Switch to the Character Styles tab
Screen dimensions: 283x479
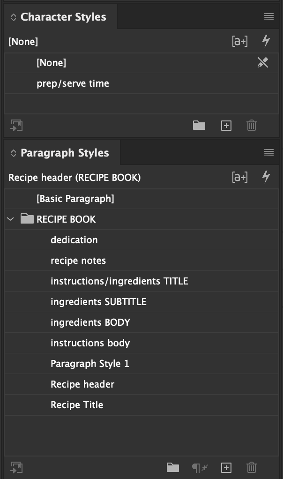point(63,17)
